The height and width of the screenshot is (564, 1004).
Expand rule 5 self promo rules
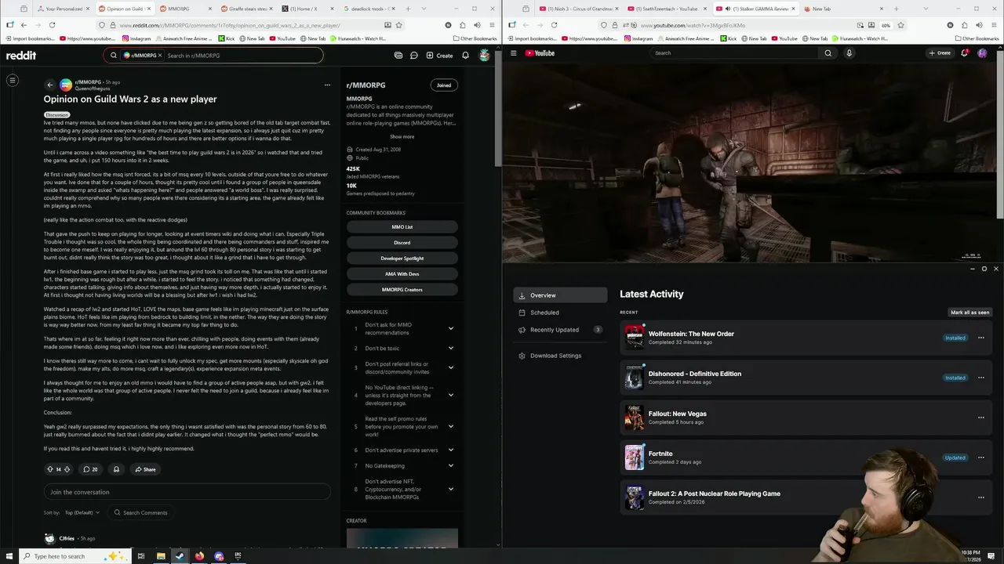point(450,426)
